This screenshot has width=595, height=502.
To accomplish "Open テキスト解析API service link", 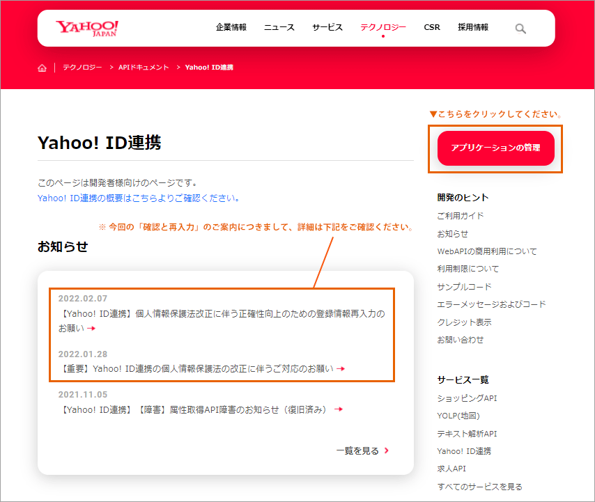I will [467, 434].
